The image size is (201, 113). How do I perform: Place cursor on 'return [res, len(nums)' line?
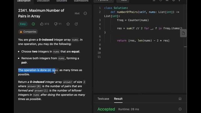click(x=143, y=40)
